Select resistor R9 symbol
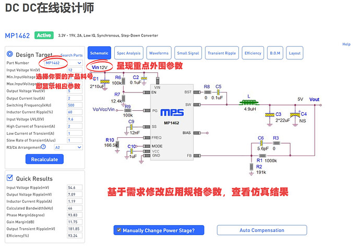This screenshot has width=360, height=247. 128,111
